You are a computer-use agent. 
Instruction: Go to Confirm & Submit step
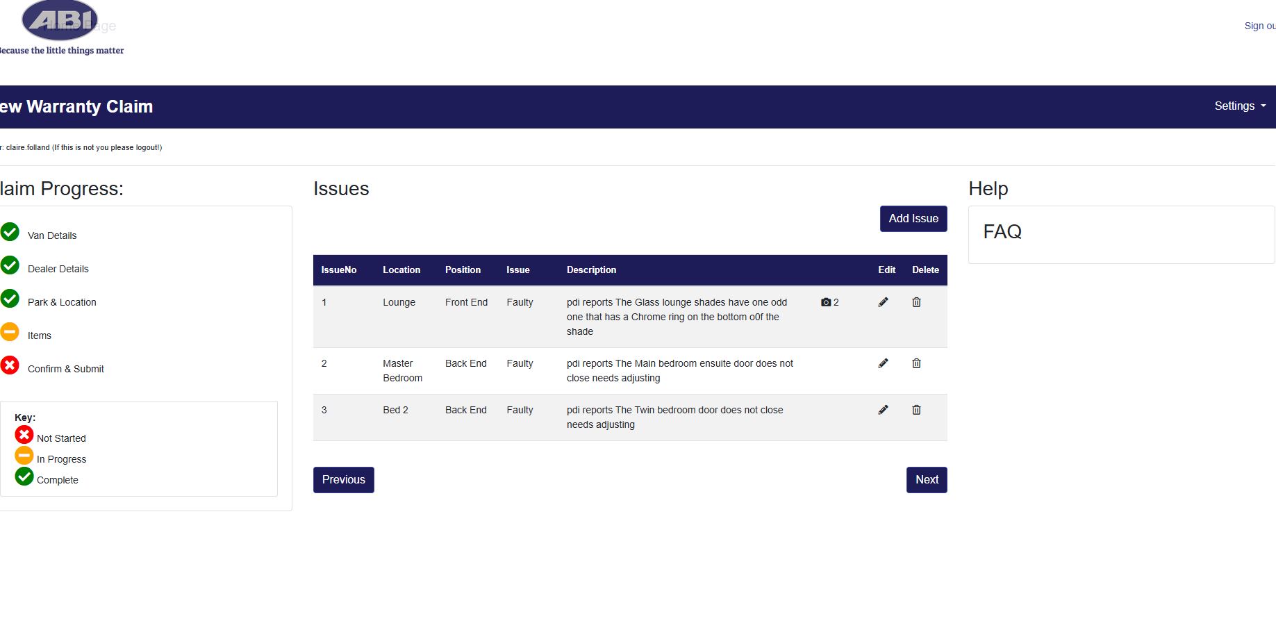(x=66, y=369)
